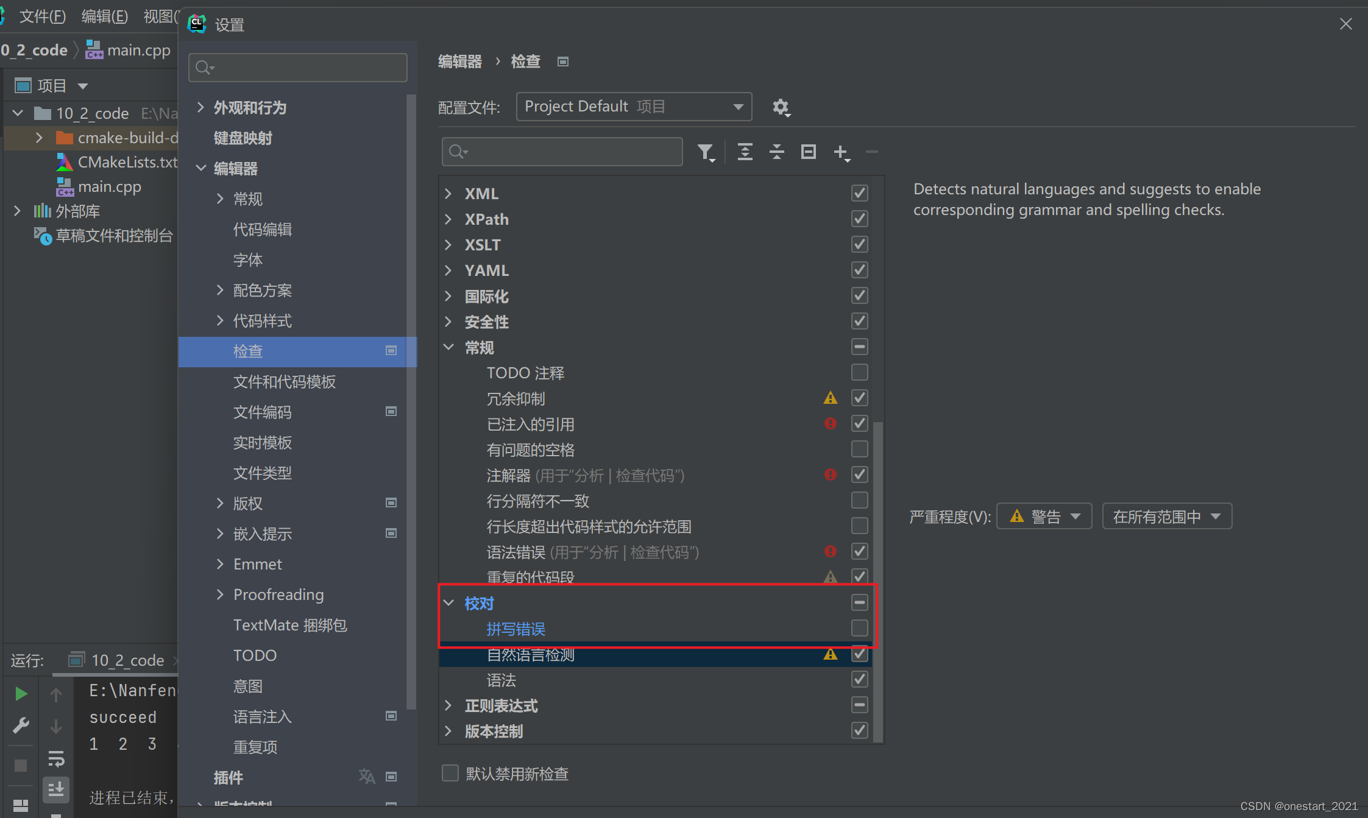Open the 警告 severity dropdown

[x=1044, y=517]
